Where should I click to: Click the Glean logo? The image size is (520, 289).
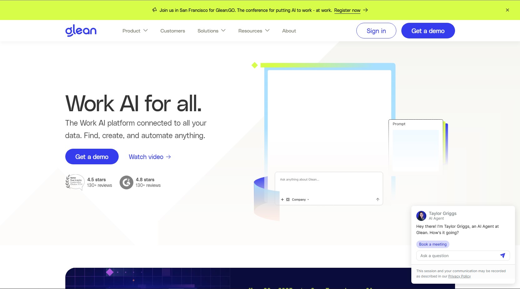pyautogui.click(x=81, y=31)
